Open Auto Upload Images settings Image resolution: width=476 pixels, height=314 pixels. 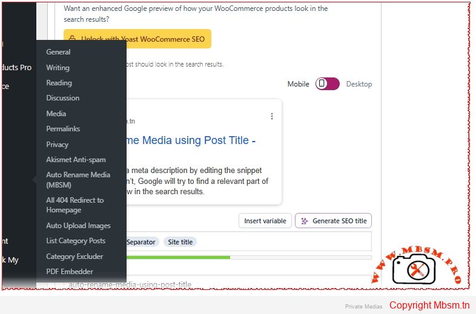pyautogui.click(x=78, y=226)
